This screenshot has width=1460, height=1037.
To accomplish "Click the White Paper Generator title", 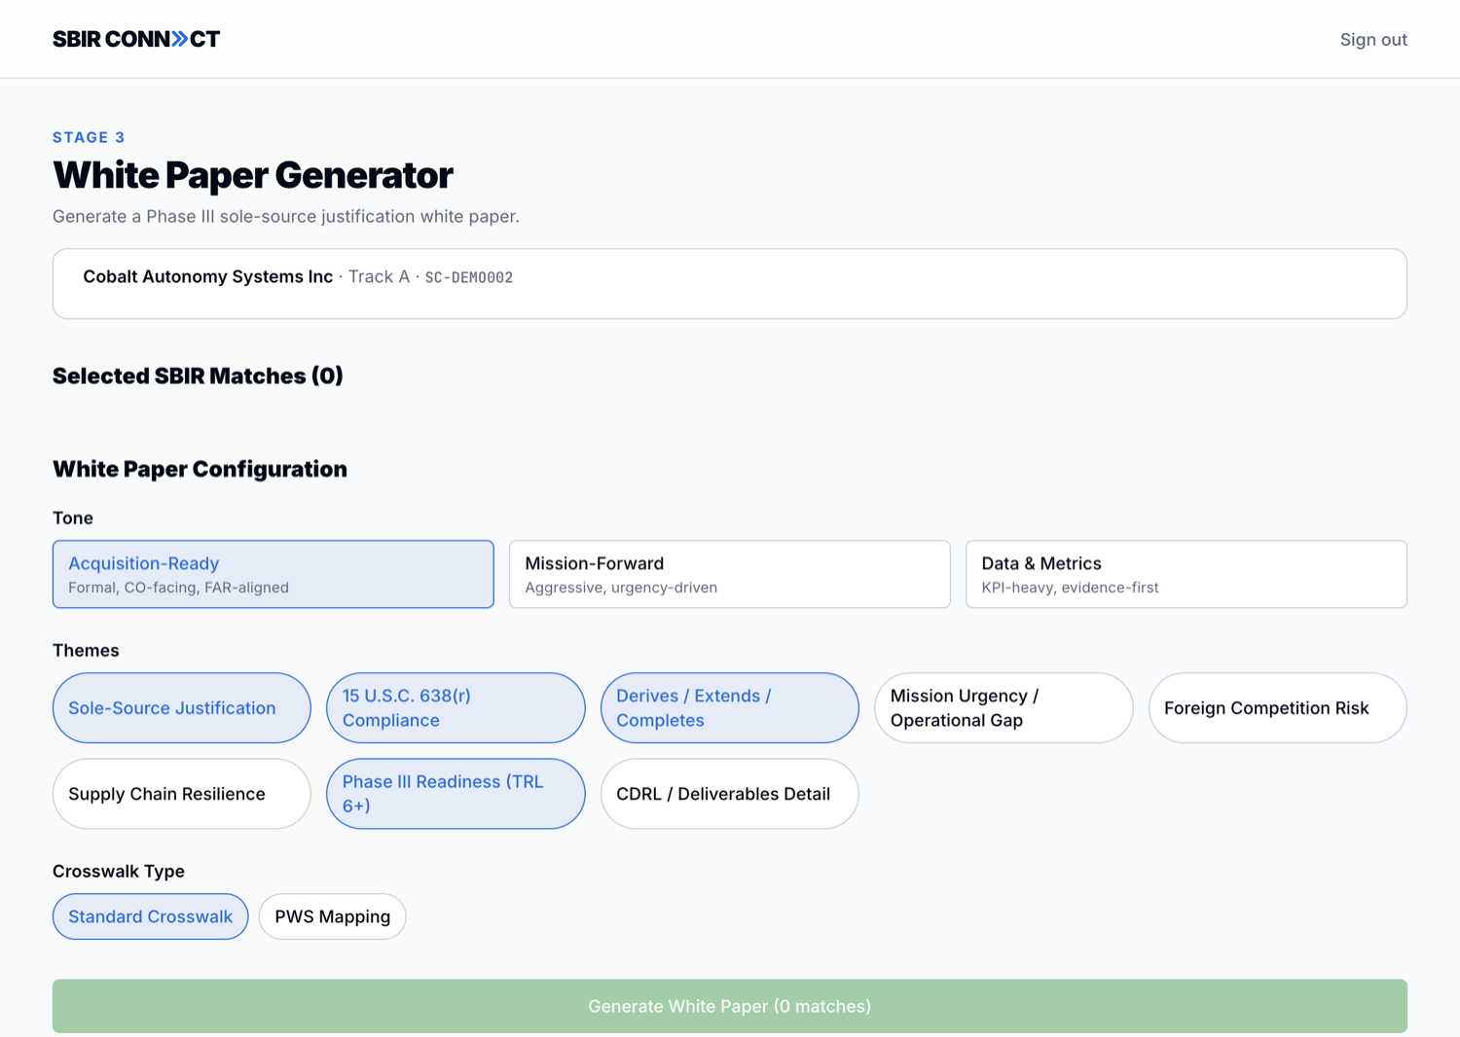I will [x=253, y=175].
